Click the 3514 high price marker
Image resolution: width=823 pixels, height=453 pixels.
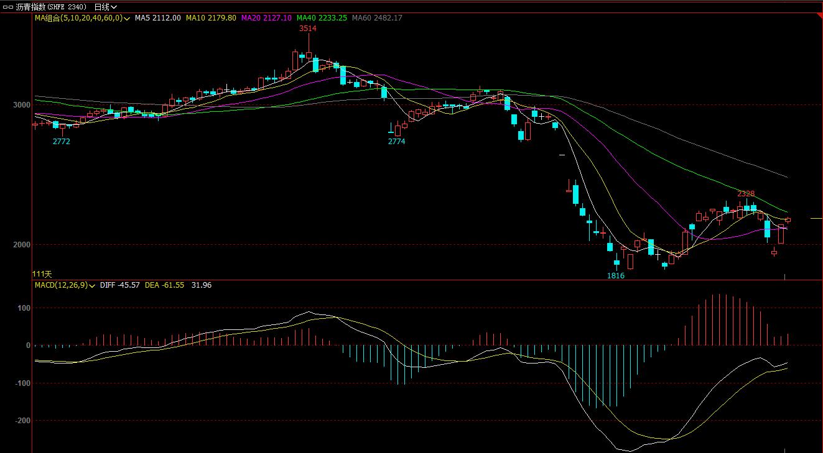click(307, 29)
